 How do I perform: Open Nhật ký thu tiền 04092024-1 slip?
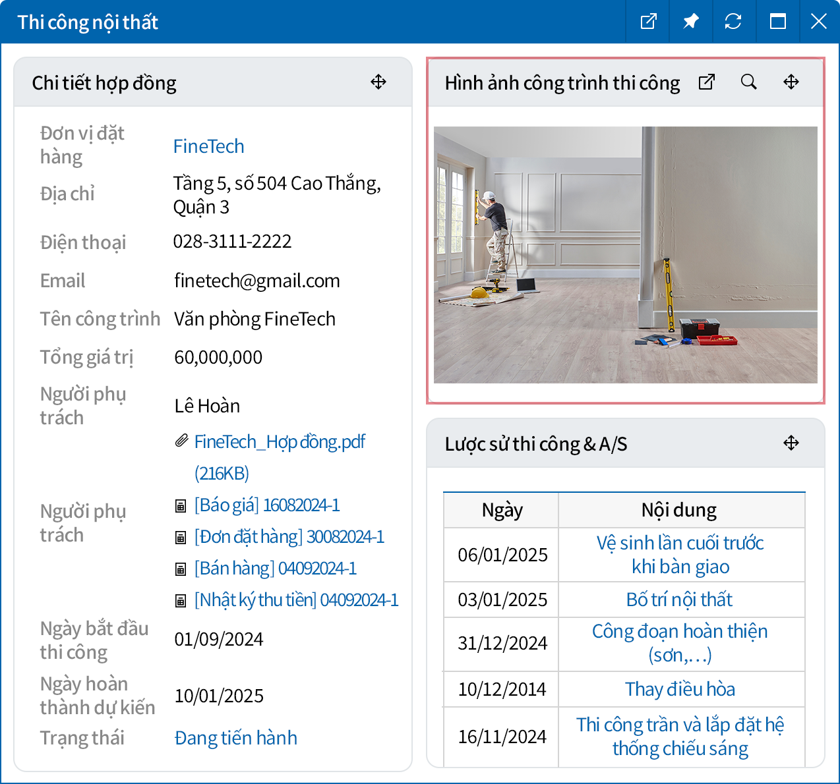tap(296, 600)
